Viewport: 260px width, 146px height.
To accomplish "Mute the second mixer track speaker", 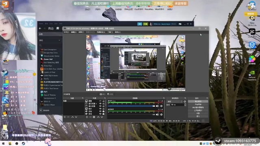I will pyautogui.click(x=157, y=114).
